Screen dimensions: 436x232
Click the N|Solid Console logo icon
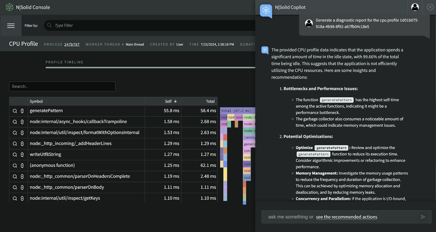10,7
